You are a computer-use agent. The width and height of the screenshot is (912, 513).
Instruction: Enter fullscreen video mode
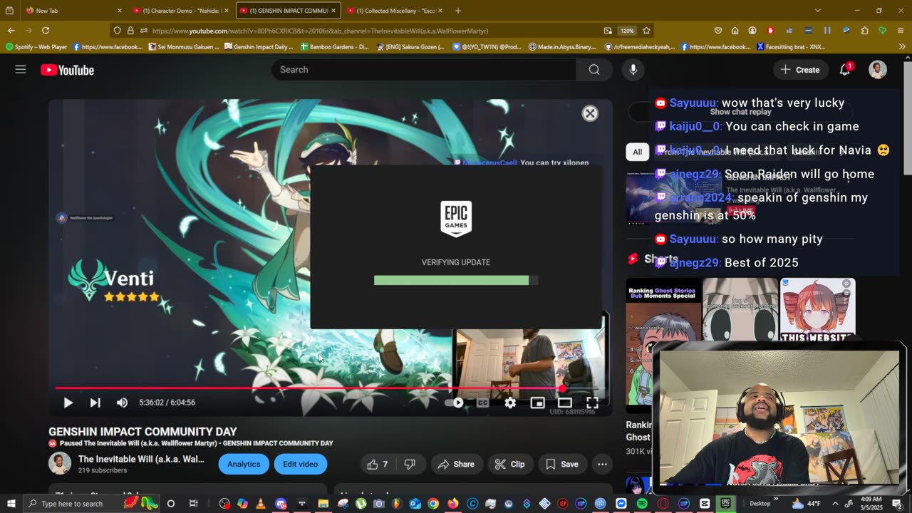click(592, 403)
